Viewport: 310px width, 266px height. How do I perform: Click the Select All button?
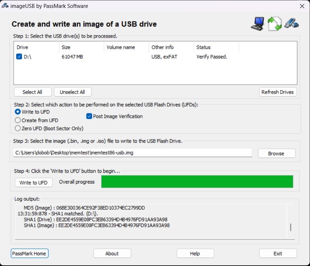33,92
